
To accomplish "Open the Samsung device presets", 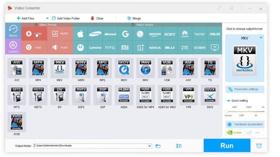I will 95,34.
